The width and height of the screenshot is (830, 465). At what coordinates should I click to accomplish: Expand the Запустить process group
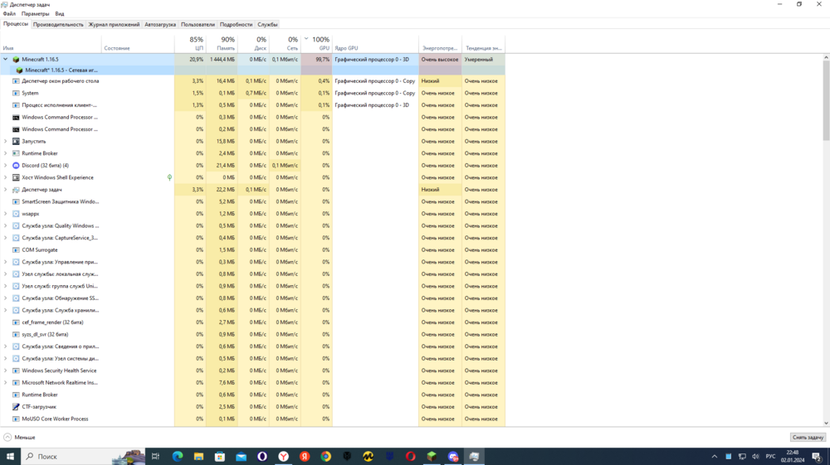6,142
